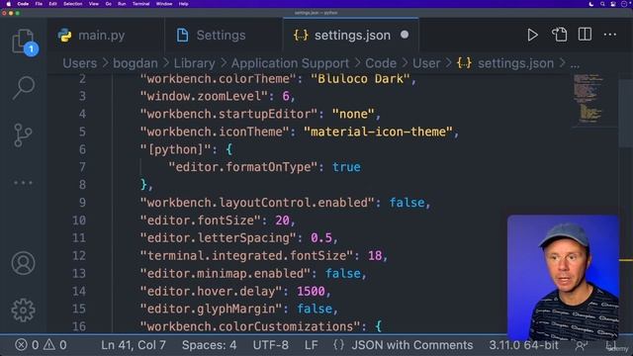Click false value of editor.glyphMargin
The image size is (633, 356).
click(315, 309)
